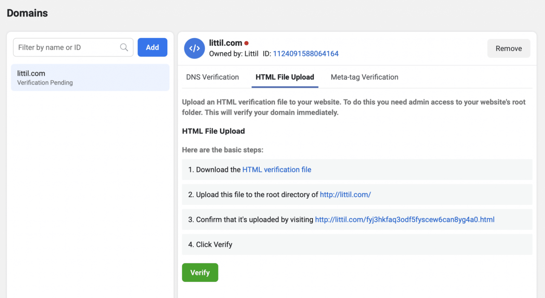Click the Owned by: Littil text
This screenshot has height=298, width=545.
(233, 54)
